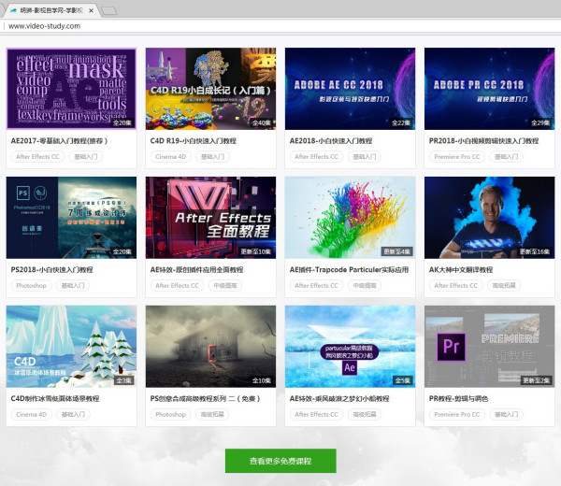Screen dimensions: 561x486
Task: Click the C4D制作冰雪低面体场景教程 title
Action: (x=55, y=398)
